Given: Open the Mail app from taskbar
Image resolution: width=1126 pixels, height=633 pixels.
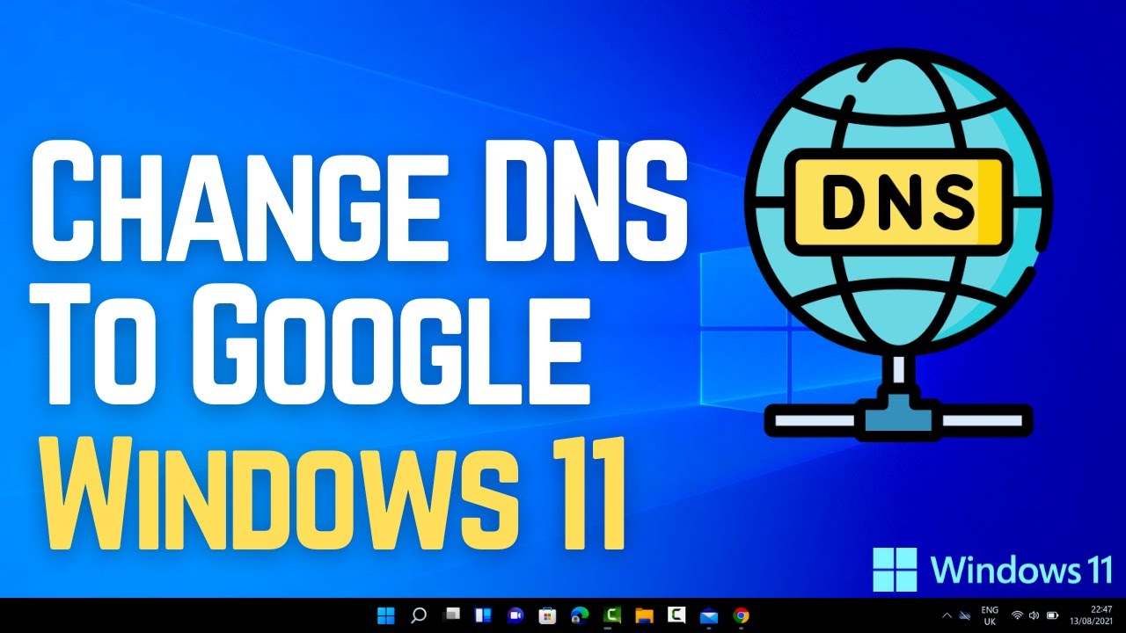Looking at the screenshot, I should tap(709, 615).
